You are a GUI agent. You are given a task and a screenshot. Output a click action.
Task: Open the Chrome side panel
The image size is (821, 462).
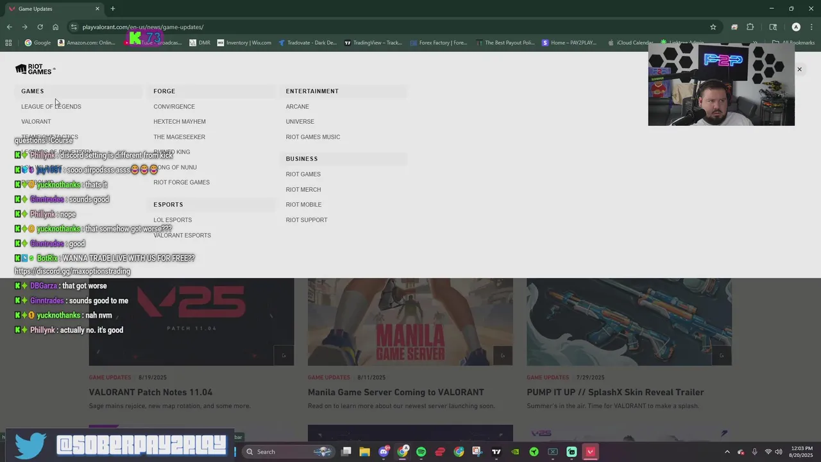[773, 27]
